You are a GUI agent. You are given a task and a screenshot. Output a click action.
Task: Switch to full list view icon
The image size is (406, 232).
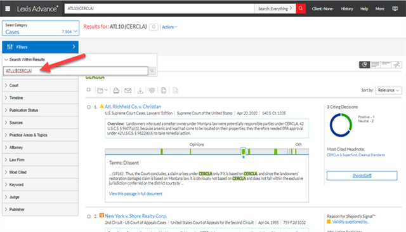[x=375, y=64]
